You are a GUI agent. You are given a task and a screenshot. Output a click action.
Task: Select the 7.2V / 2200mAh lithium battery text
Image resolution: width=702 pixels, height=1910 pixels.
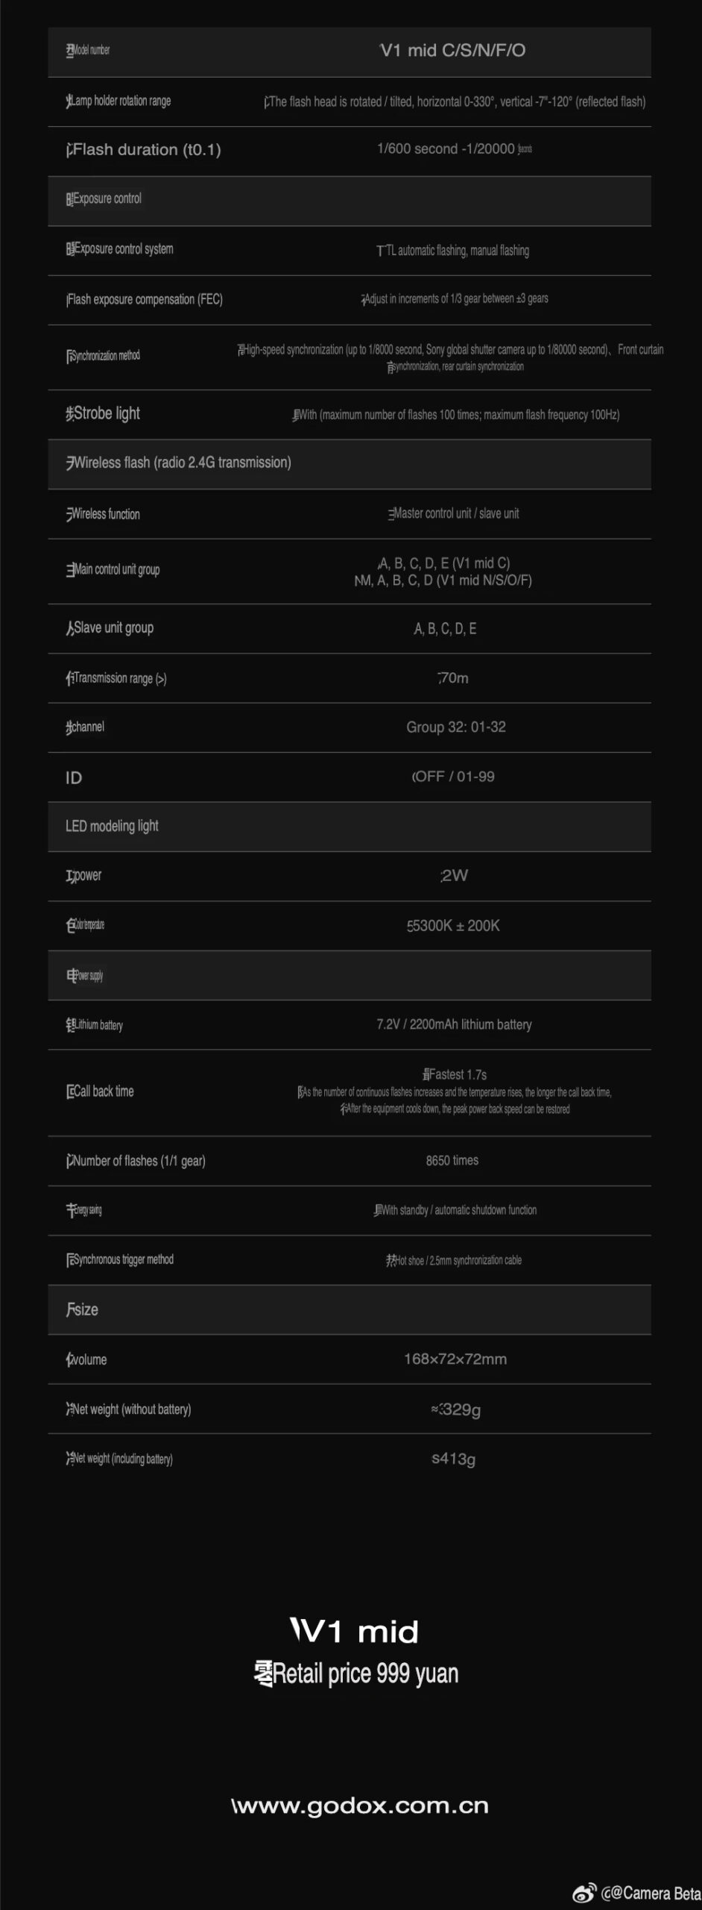click(x=454, y=1025)
